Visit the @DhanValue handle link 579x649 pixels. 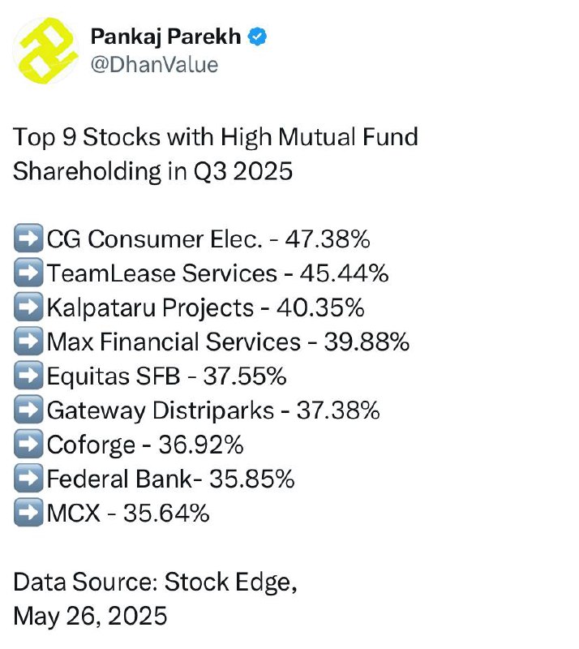click(154, 65)
